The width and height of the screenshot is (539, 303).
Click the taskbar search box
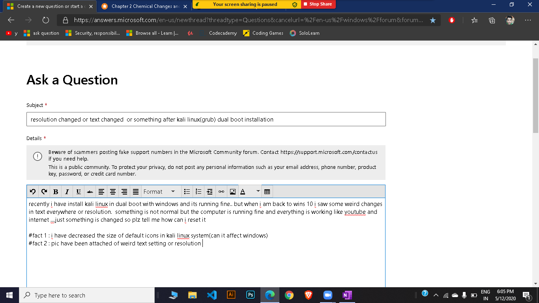87,295
